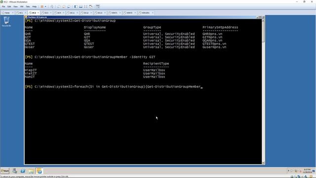The height and width of the screenshot is (178, 316).
Task: Open the VM menu
Action: [22, 6]
